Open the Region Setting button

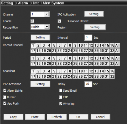pyautogui.click(x=95, y=27)
